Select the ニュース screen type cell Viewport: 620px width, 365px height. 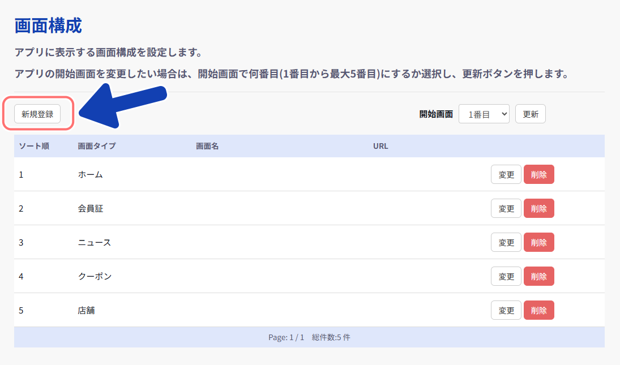[x=94, y=242]
